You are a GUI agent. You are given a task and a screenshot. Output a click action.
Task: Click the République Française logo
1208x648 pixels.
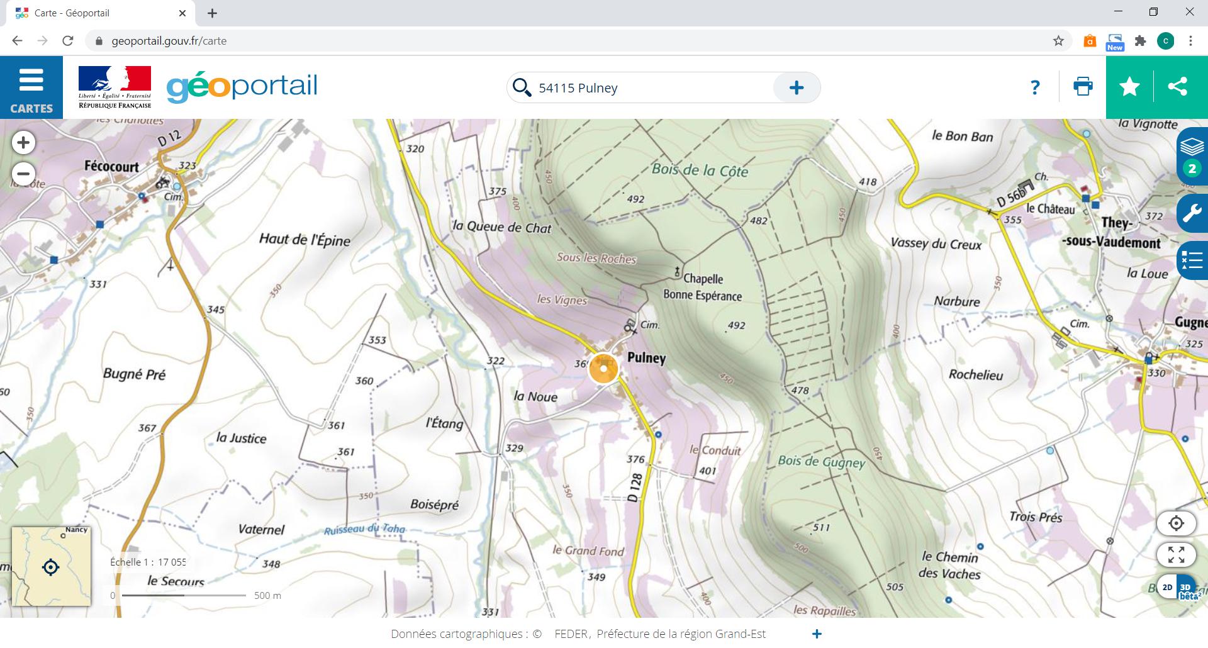click(115, 87)
